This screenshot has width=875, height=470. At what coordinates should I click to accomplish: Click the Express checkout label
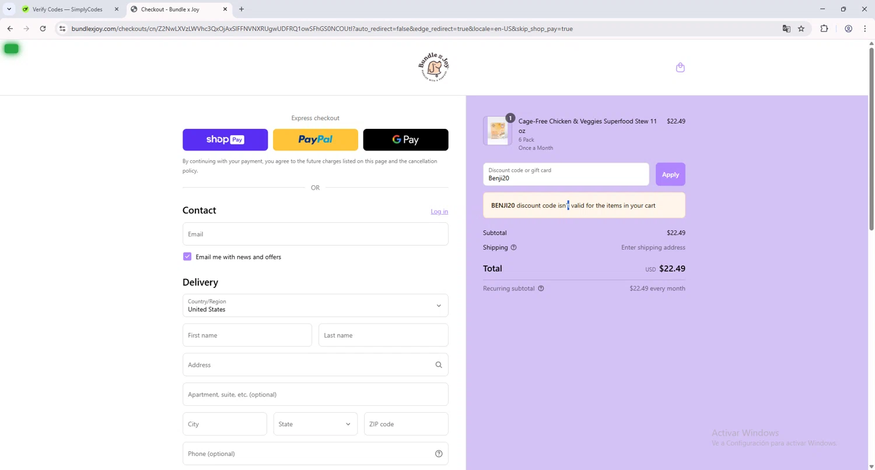(x=316, y=118)
